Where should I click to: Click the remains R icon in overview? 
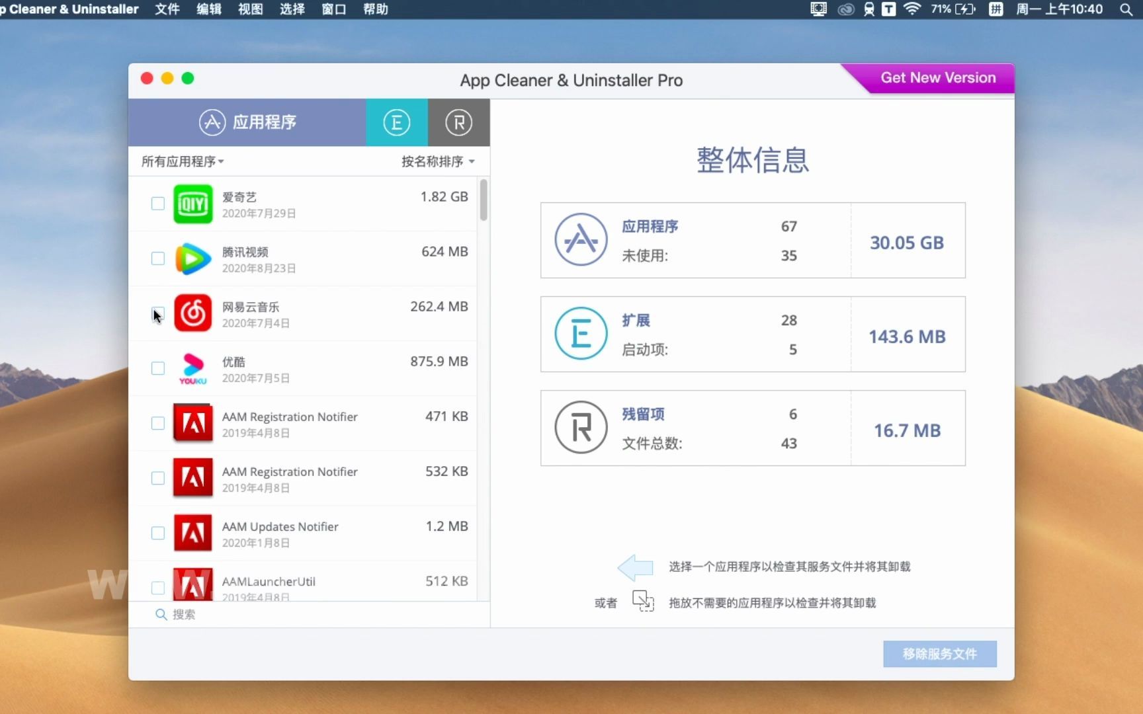(581, 427)
